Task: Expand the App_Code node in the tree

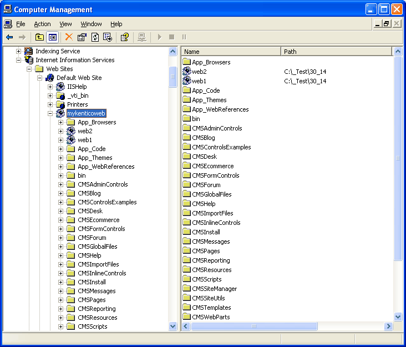Action: (x=61, y=149)
